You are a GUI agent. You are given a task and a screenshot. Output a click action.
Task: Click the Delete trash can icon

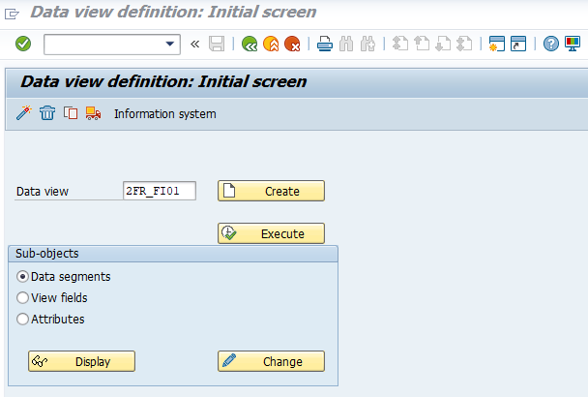pos(47,113)
